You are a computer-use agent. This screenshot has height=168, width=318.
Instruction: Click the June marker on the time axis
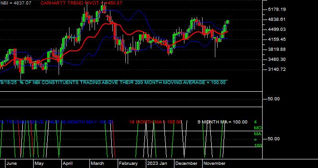click(x=11, y=163)
